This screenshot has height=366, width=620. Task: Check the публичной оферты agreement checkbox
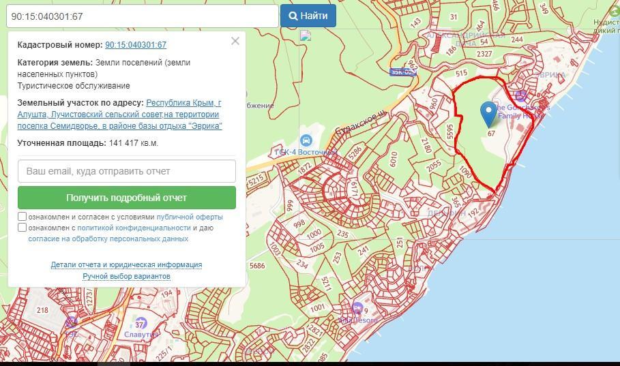23,217
